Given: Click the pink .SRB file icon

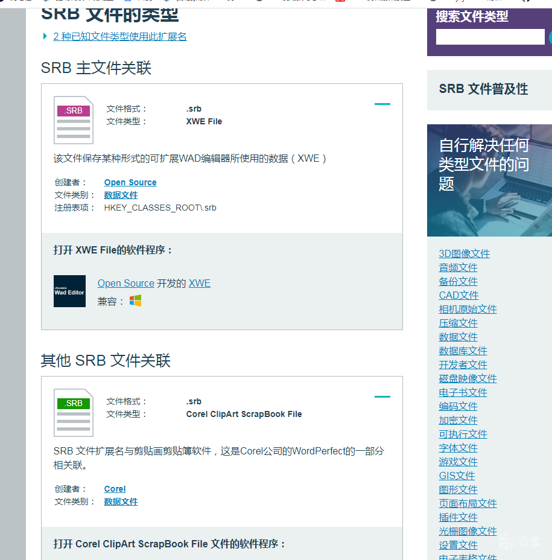Looking at the screenshot, I should 74,120.
